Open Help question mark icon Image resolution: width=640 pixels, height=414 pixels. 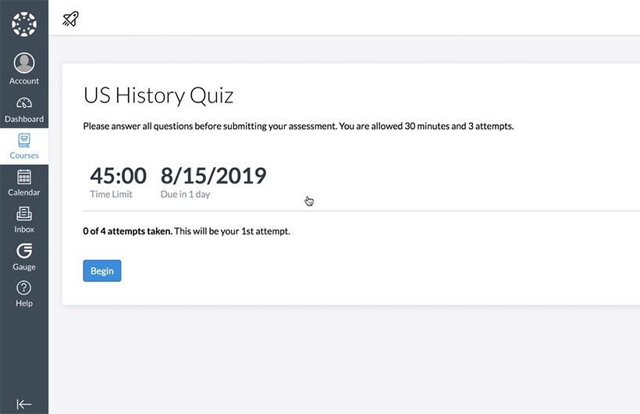(x=24, y=288)
